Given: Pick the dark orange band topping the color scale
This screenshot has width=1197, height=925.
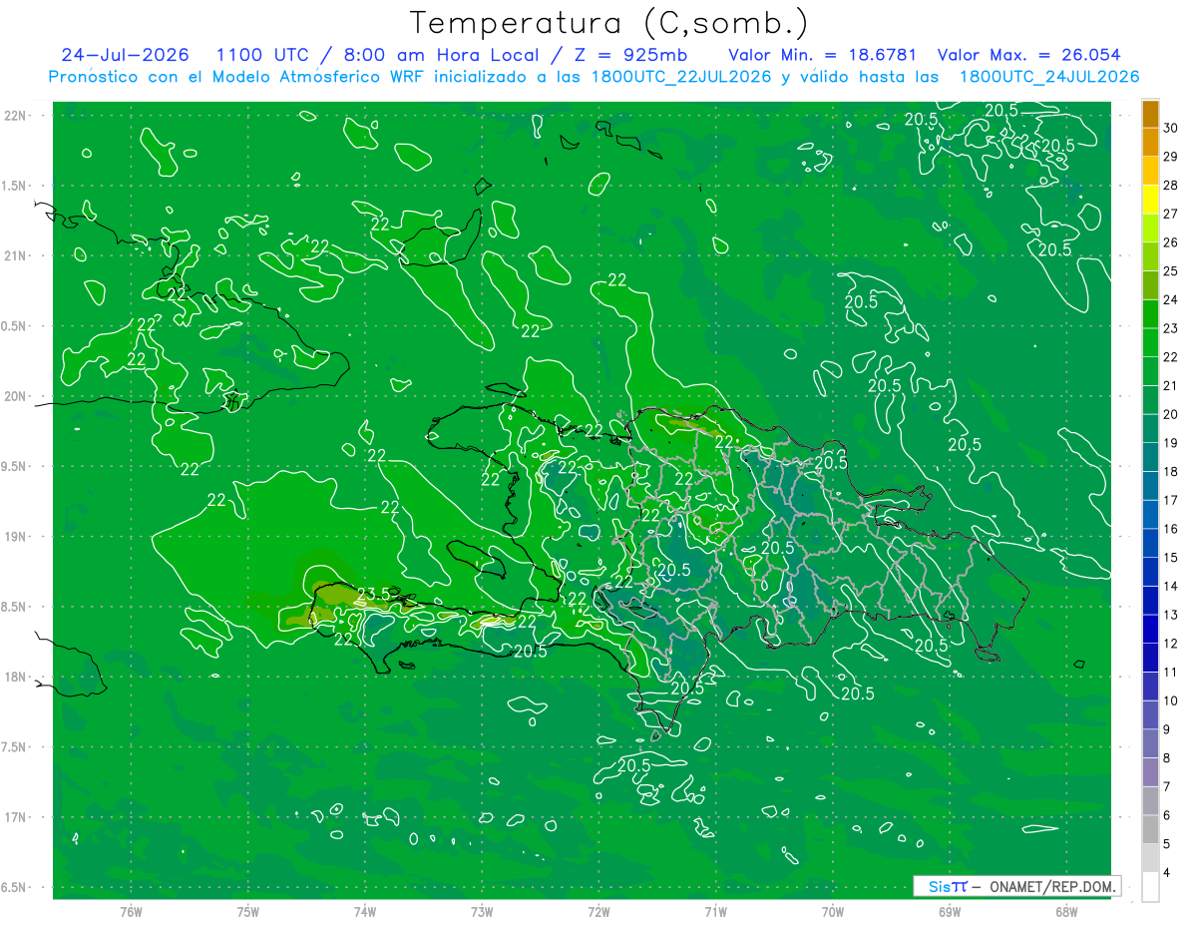Looking at the screenshot, I should [x=1150, y=114].
